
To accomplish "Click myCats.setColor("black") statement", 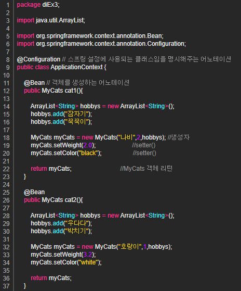I will tap(66, 153).
